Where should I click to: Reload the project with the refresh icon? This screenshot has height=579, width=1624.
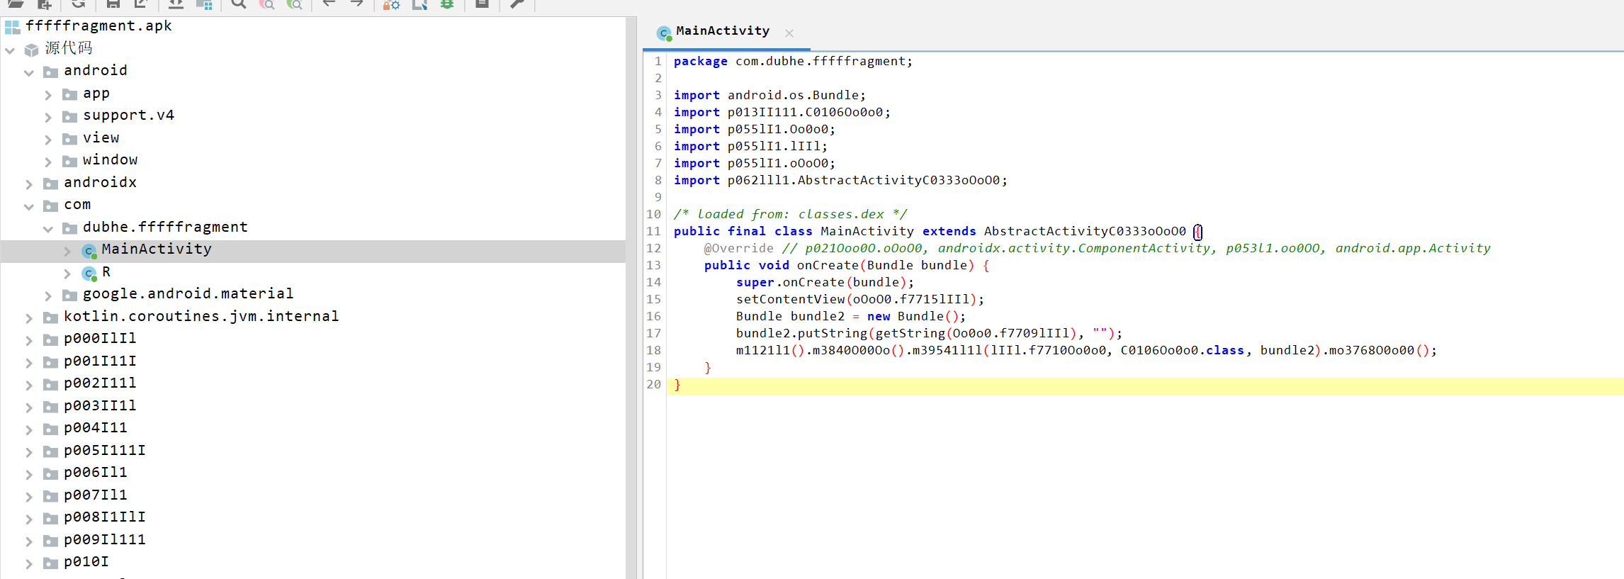tap(78, 4)
